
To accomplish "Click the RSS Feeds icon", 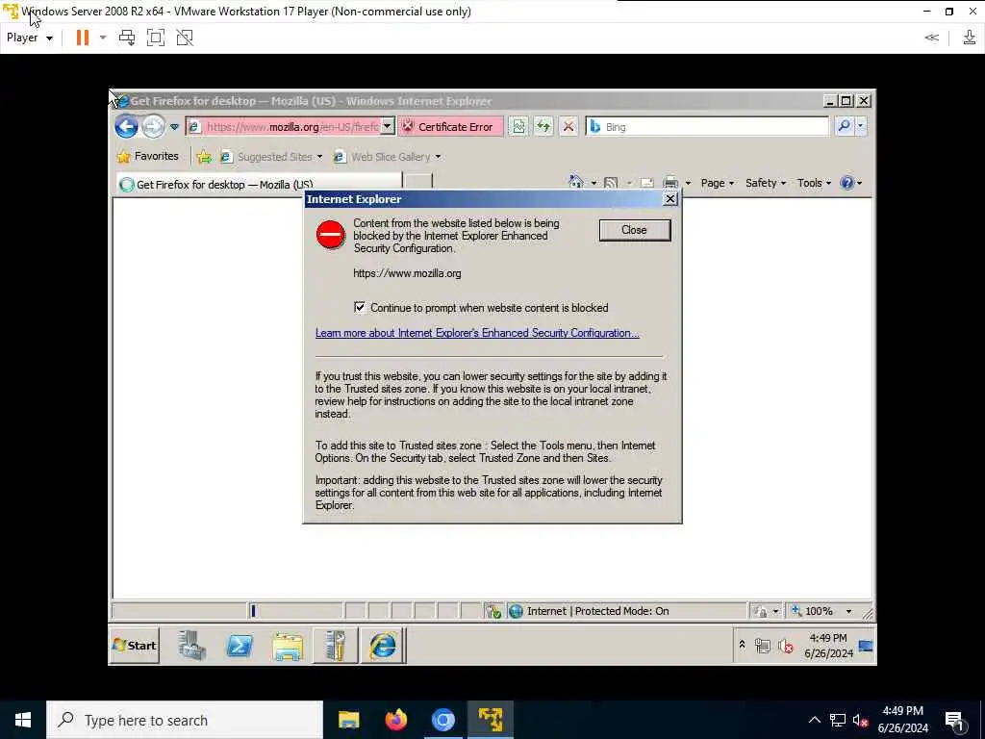I will coord(611,183).
